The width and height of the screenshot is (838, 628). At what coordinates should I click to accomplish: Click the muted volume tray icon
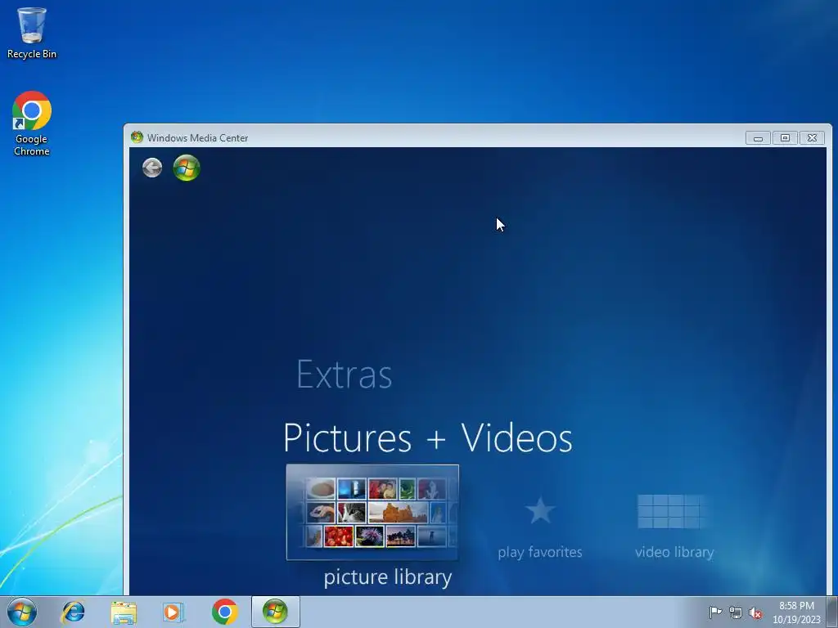point(755,612)
